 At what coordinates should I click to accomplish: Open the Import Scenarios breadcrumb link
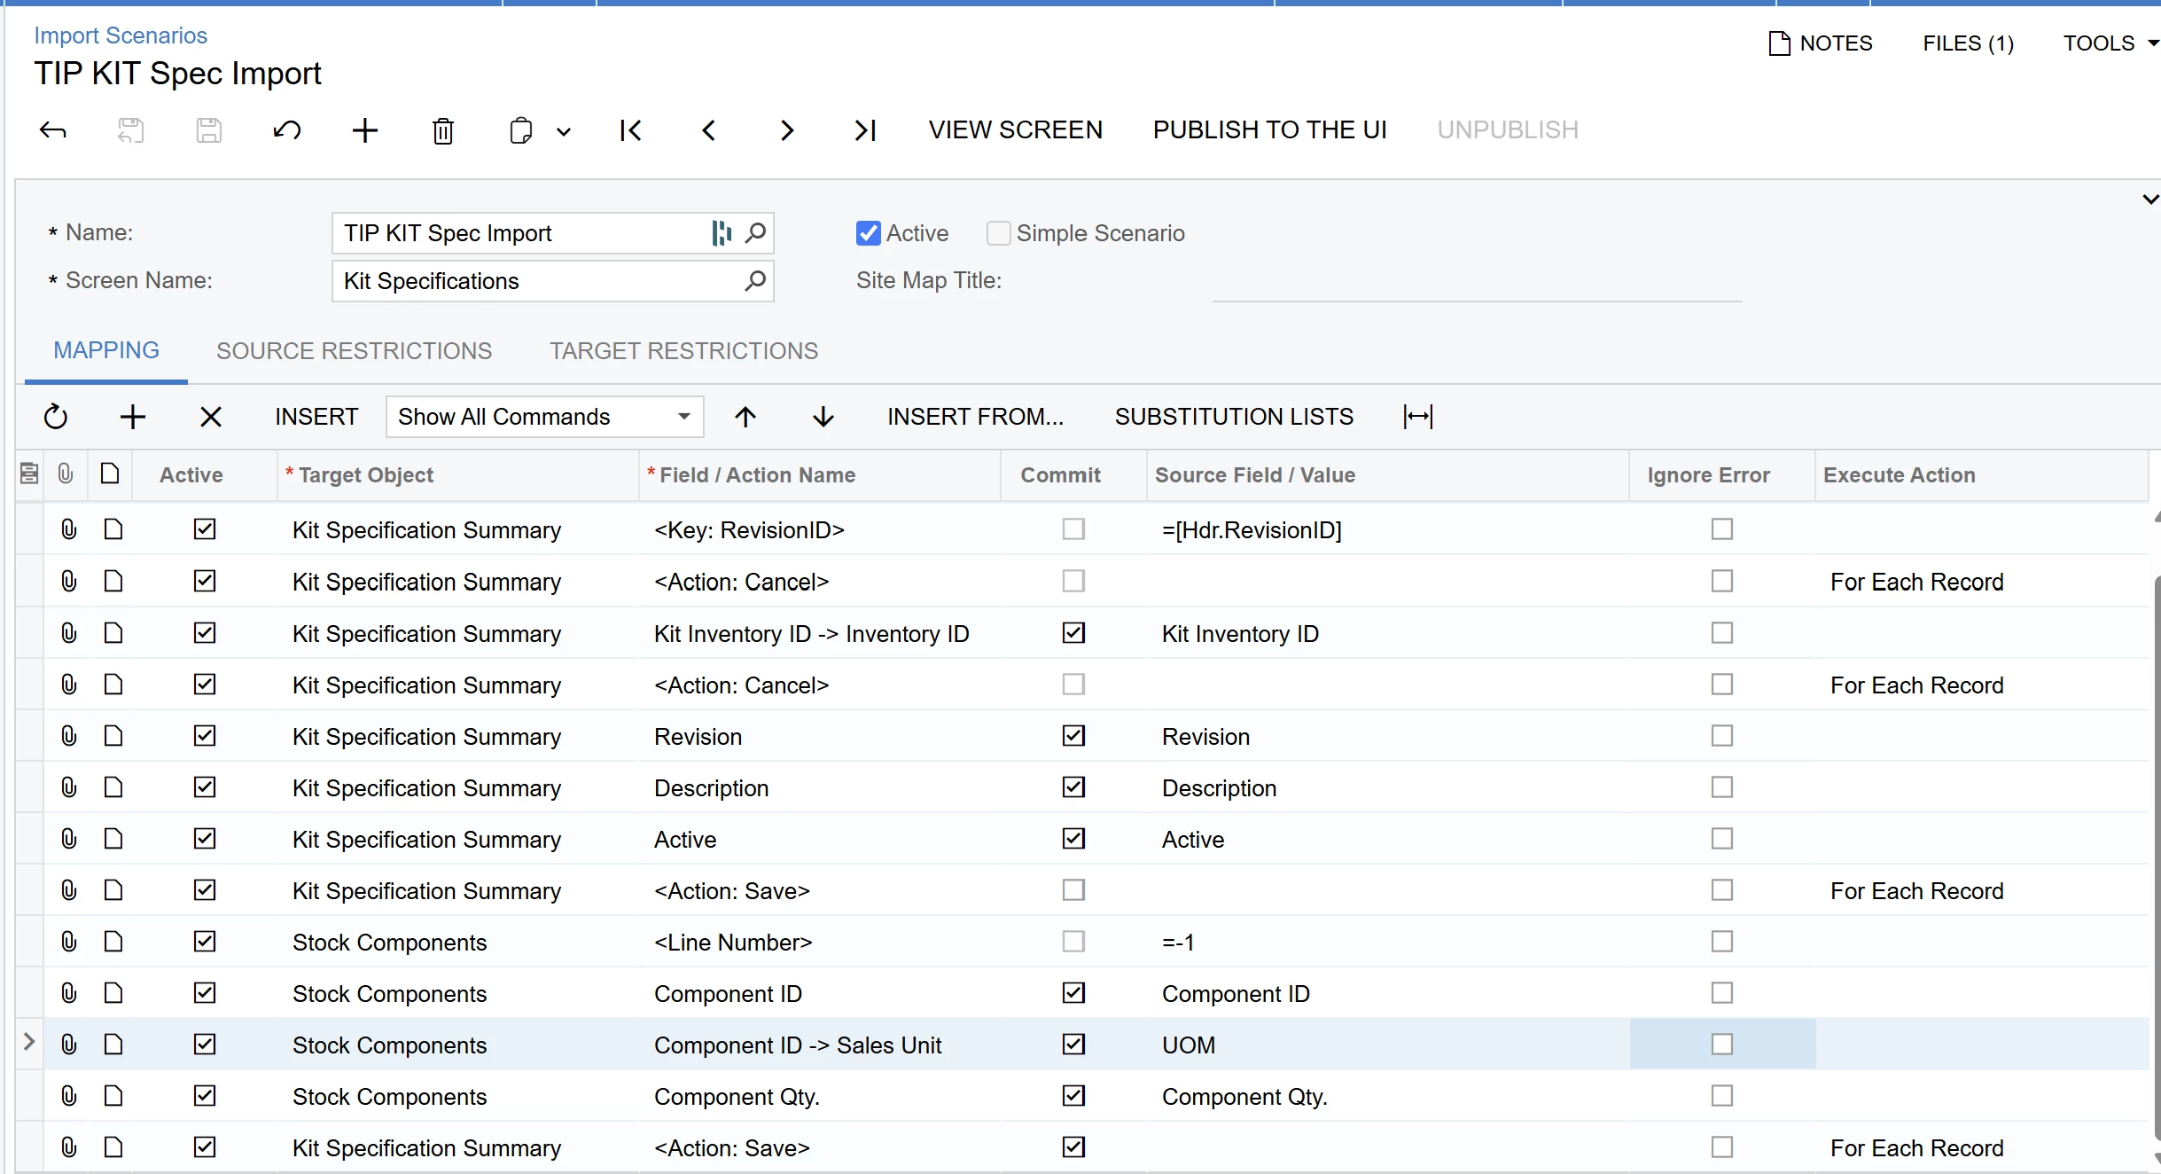click(x=121, y=35)
